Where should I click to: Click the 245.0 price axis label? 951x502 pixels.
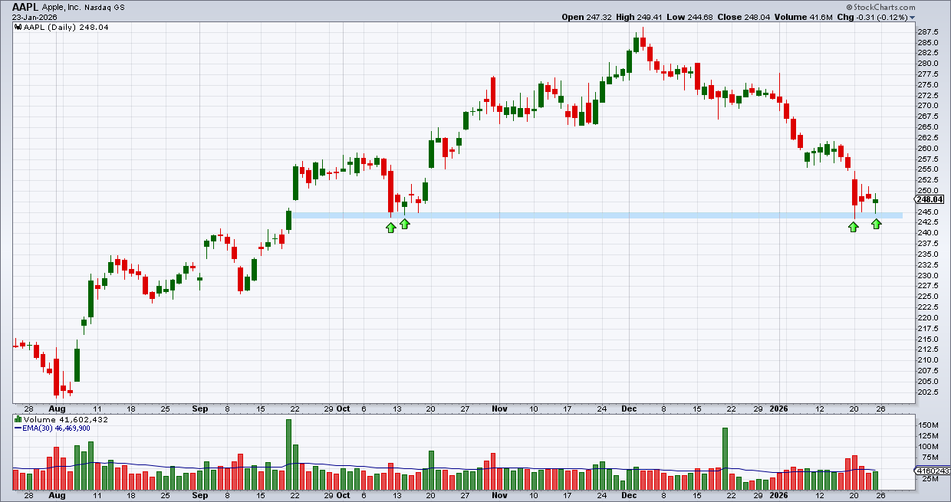pos(926,212)
